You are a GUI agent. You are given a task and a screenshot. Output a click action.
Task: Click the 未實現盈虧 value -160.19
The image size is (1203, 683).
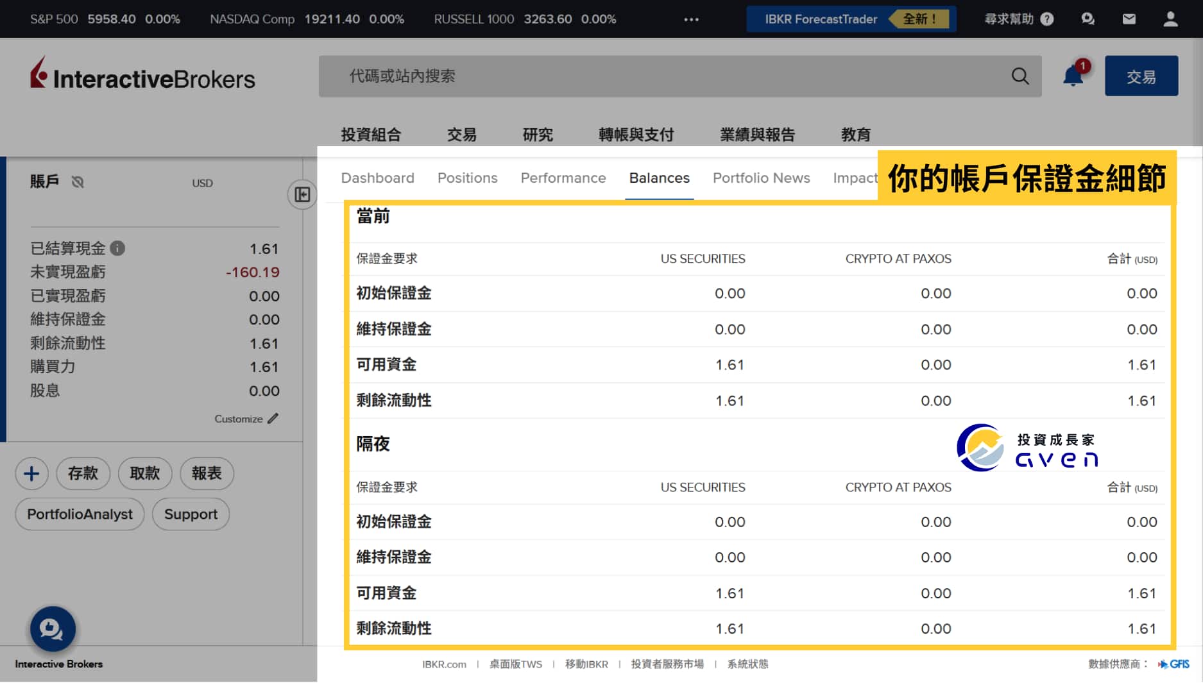click(x=252, y=272)
